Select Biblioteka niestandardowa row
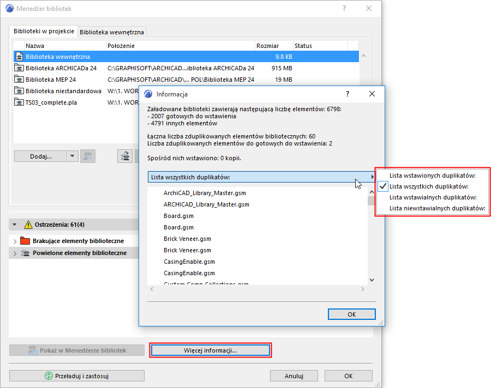Screen dimensions: 491x388 [76, 91]
